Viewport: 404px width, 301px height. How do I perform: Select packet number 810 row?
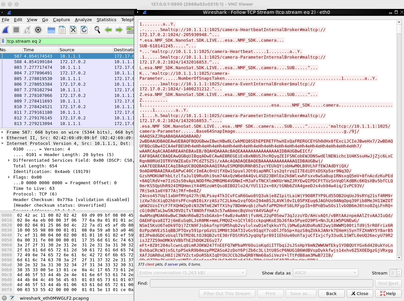pos(67,107)
